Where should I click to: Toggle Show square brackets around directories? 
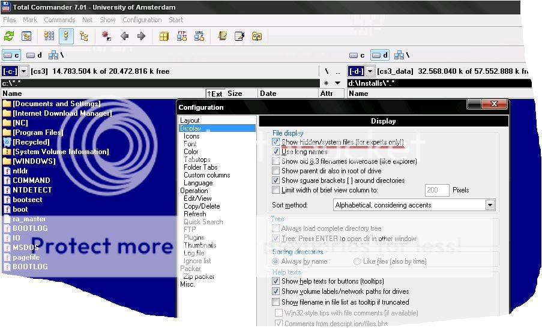(x=276, y=180)
